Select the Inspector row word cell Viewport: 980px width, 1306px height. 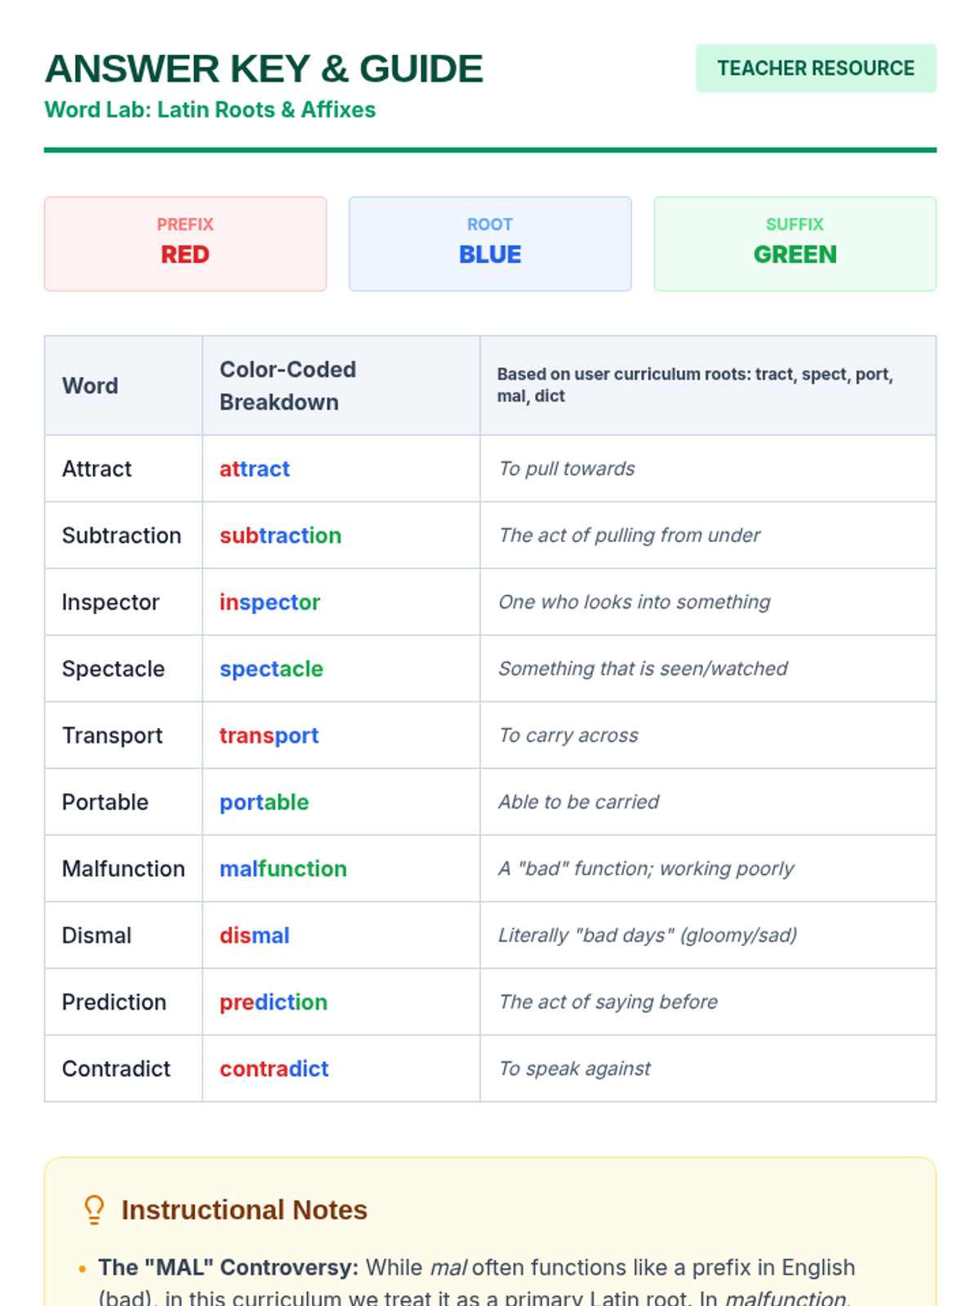tap(123, 602)
